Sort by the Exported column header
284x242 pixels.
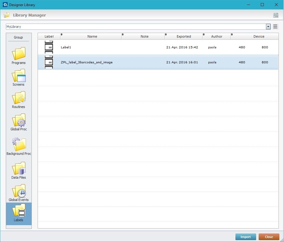point(184,36)
